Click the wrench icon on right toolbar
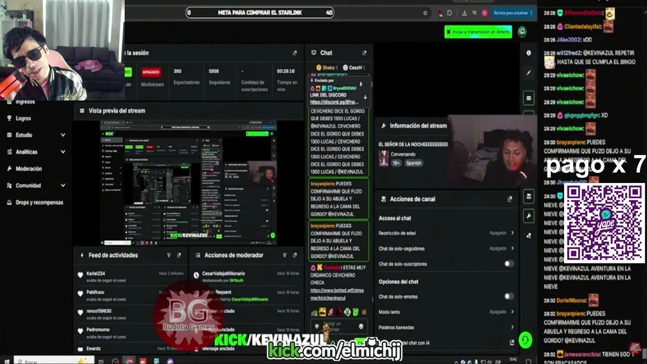Screen dimensions: 647x364 [x=529, y=216]
